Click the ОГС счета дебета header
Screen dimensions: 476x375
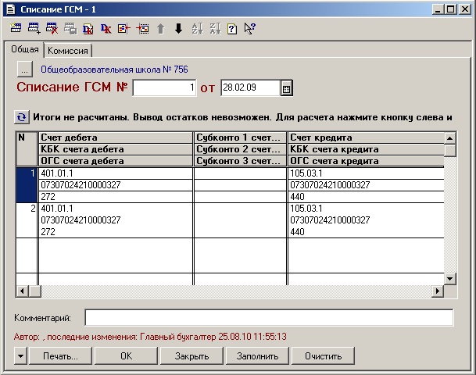pyautogui.click(x=116, y=161)
